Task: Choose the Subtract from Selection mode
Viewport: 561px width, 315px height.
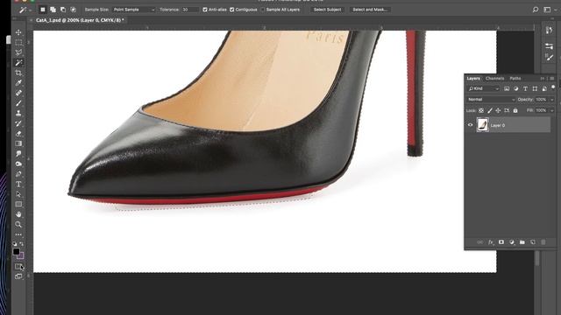Action: coord(63,10)
